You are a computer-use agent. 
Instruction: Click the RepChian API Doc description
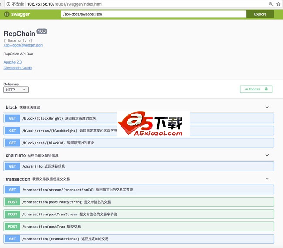pos(18,54)
